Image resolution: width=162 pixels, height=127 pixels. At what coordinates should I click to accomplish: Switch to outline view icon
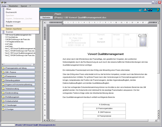tap(52, 120)
